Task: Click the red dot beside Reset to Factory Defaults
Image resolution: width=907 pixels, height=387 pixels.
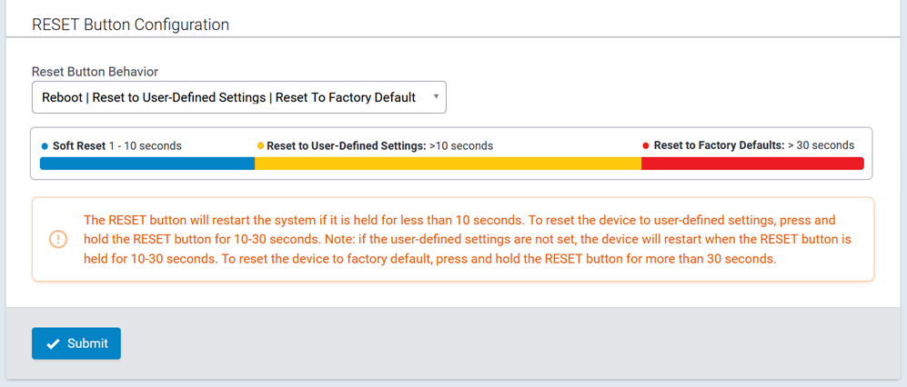Action: coord(646,145)
